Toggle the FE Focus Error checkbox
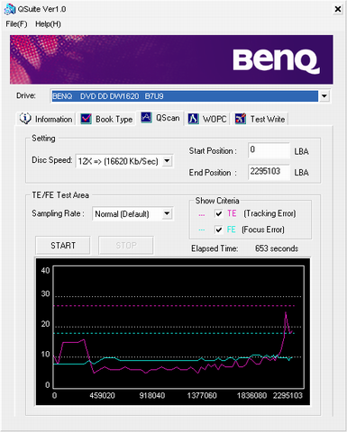 pyautogui.click(x=219, y=229)
